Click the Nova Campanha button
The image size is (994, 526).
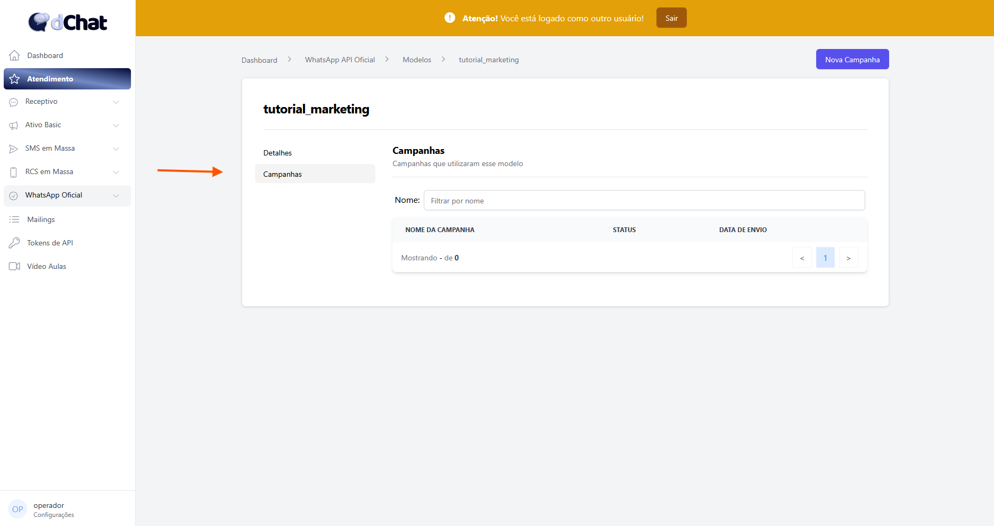pos(852,60)
